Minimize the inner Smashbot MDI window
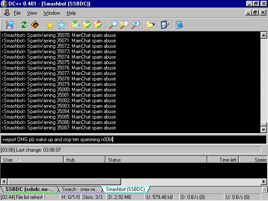268x201 pixels. (x=248, y=13)
